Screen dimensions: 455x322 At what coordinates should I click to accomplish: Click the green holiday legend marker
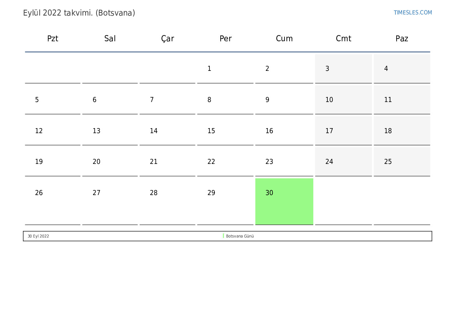point(223,236)
